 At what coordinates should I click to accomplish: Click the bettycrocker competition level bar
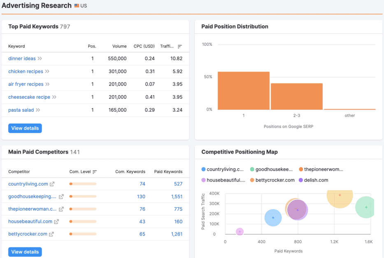[x=83, y=234]
